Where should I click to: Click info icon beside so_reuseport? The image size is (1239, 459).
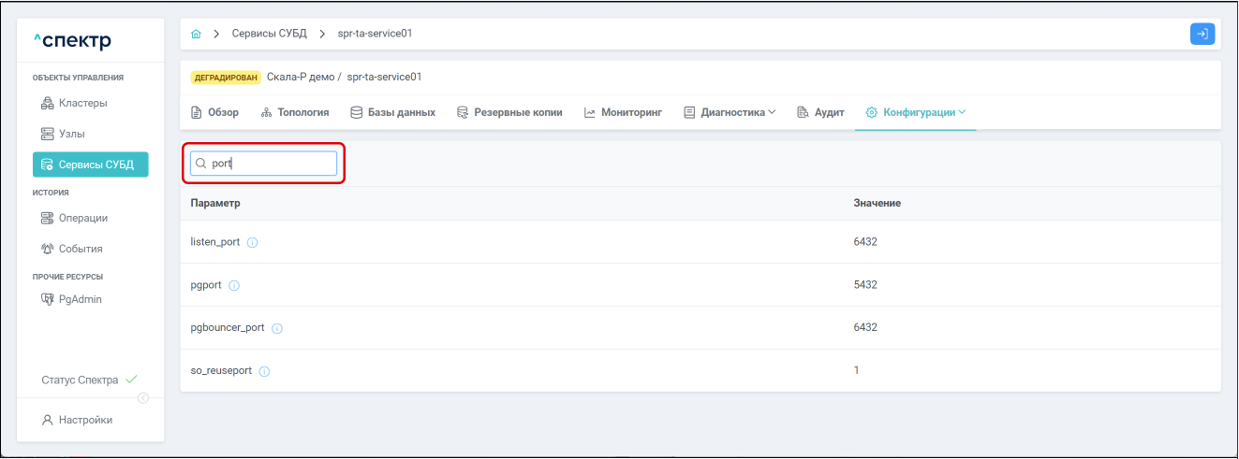pos(264,371)
